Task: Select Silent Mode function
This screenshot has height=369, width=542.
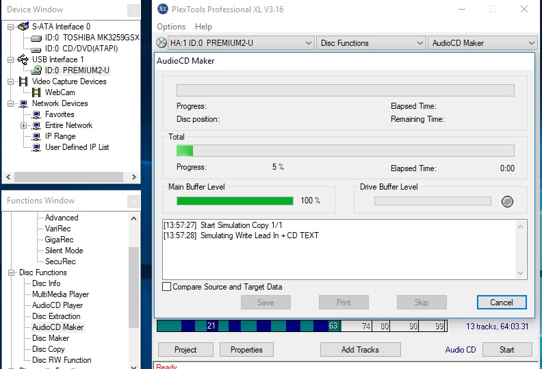Action: [x=64, y=251]
